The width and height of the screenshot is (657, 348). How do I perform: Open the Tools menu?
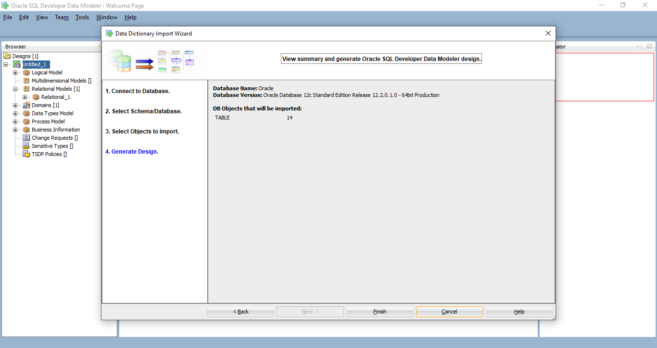click(x=82, y=17)
